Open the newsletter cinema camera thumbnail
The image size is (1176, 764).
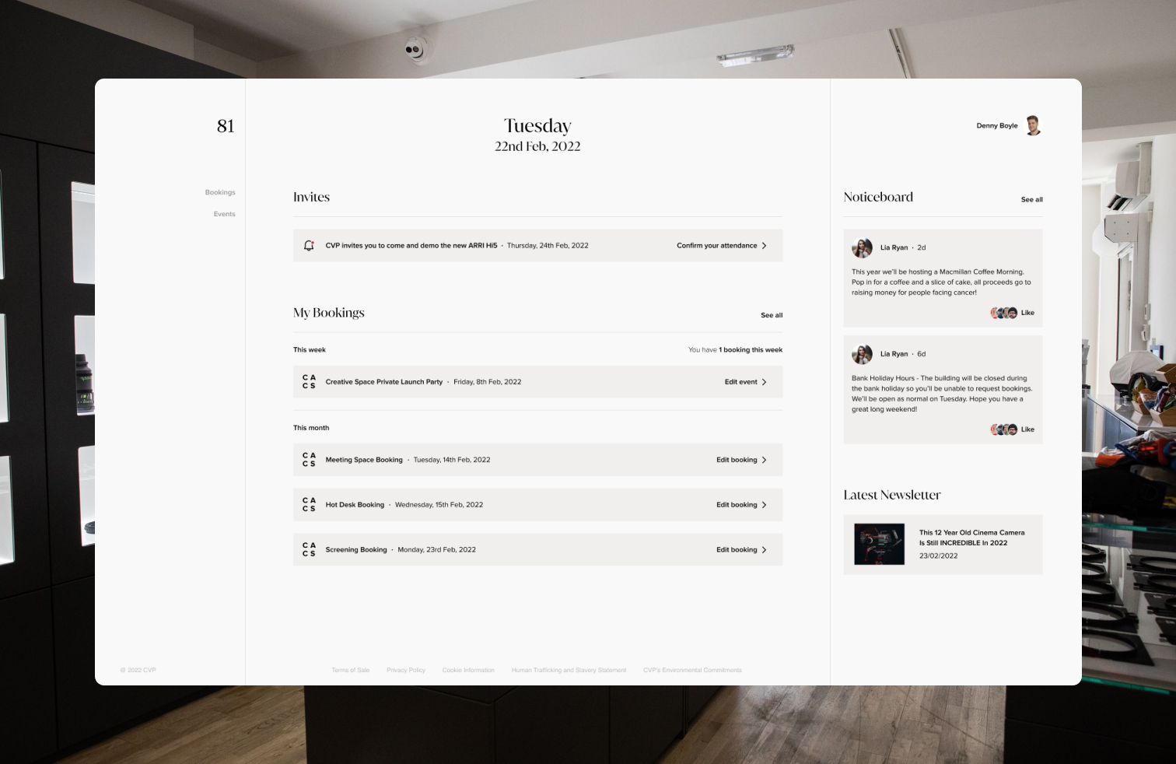tap(879, 544)
